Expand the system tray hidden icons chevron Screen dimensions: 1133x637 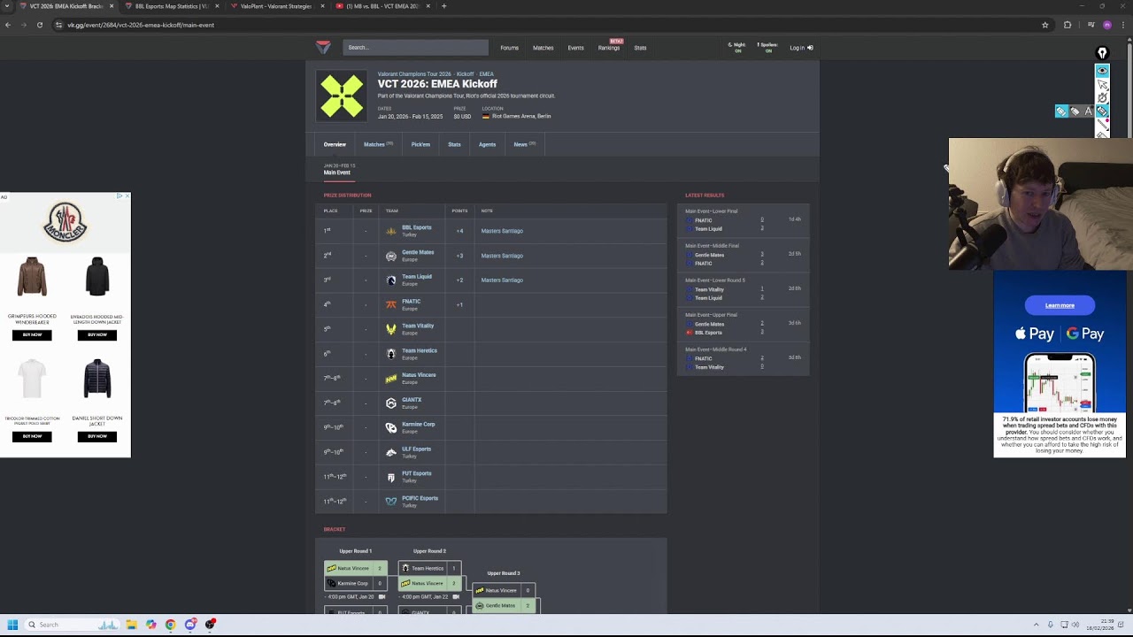tap(1036, 625)
